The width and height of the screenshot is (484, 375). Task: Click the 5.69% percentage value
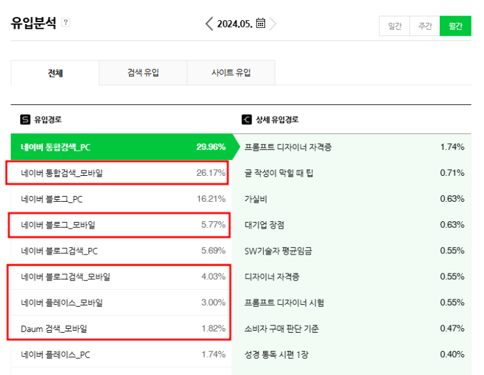(213, 251)
